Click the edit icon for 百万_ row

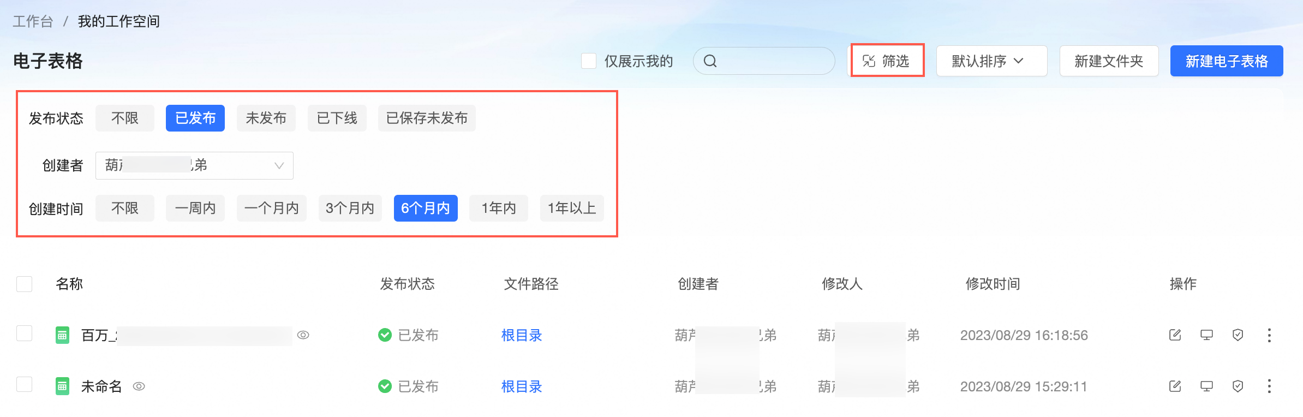pos(1175,335)
